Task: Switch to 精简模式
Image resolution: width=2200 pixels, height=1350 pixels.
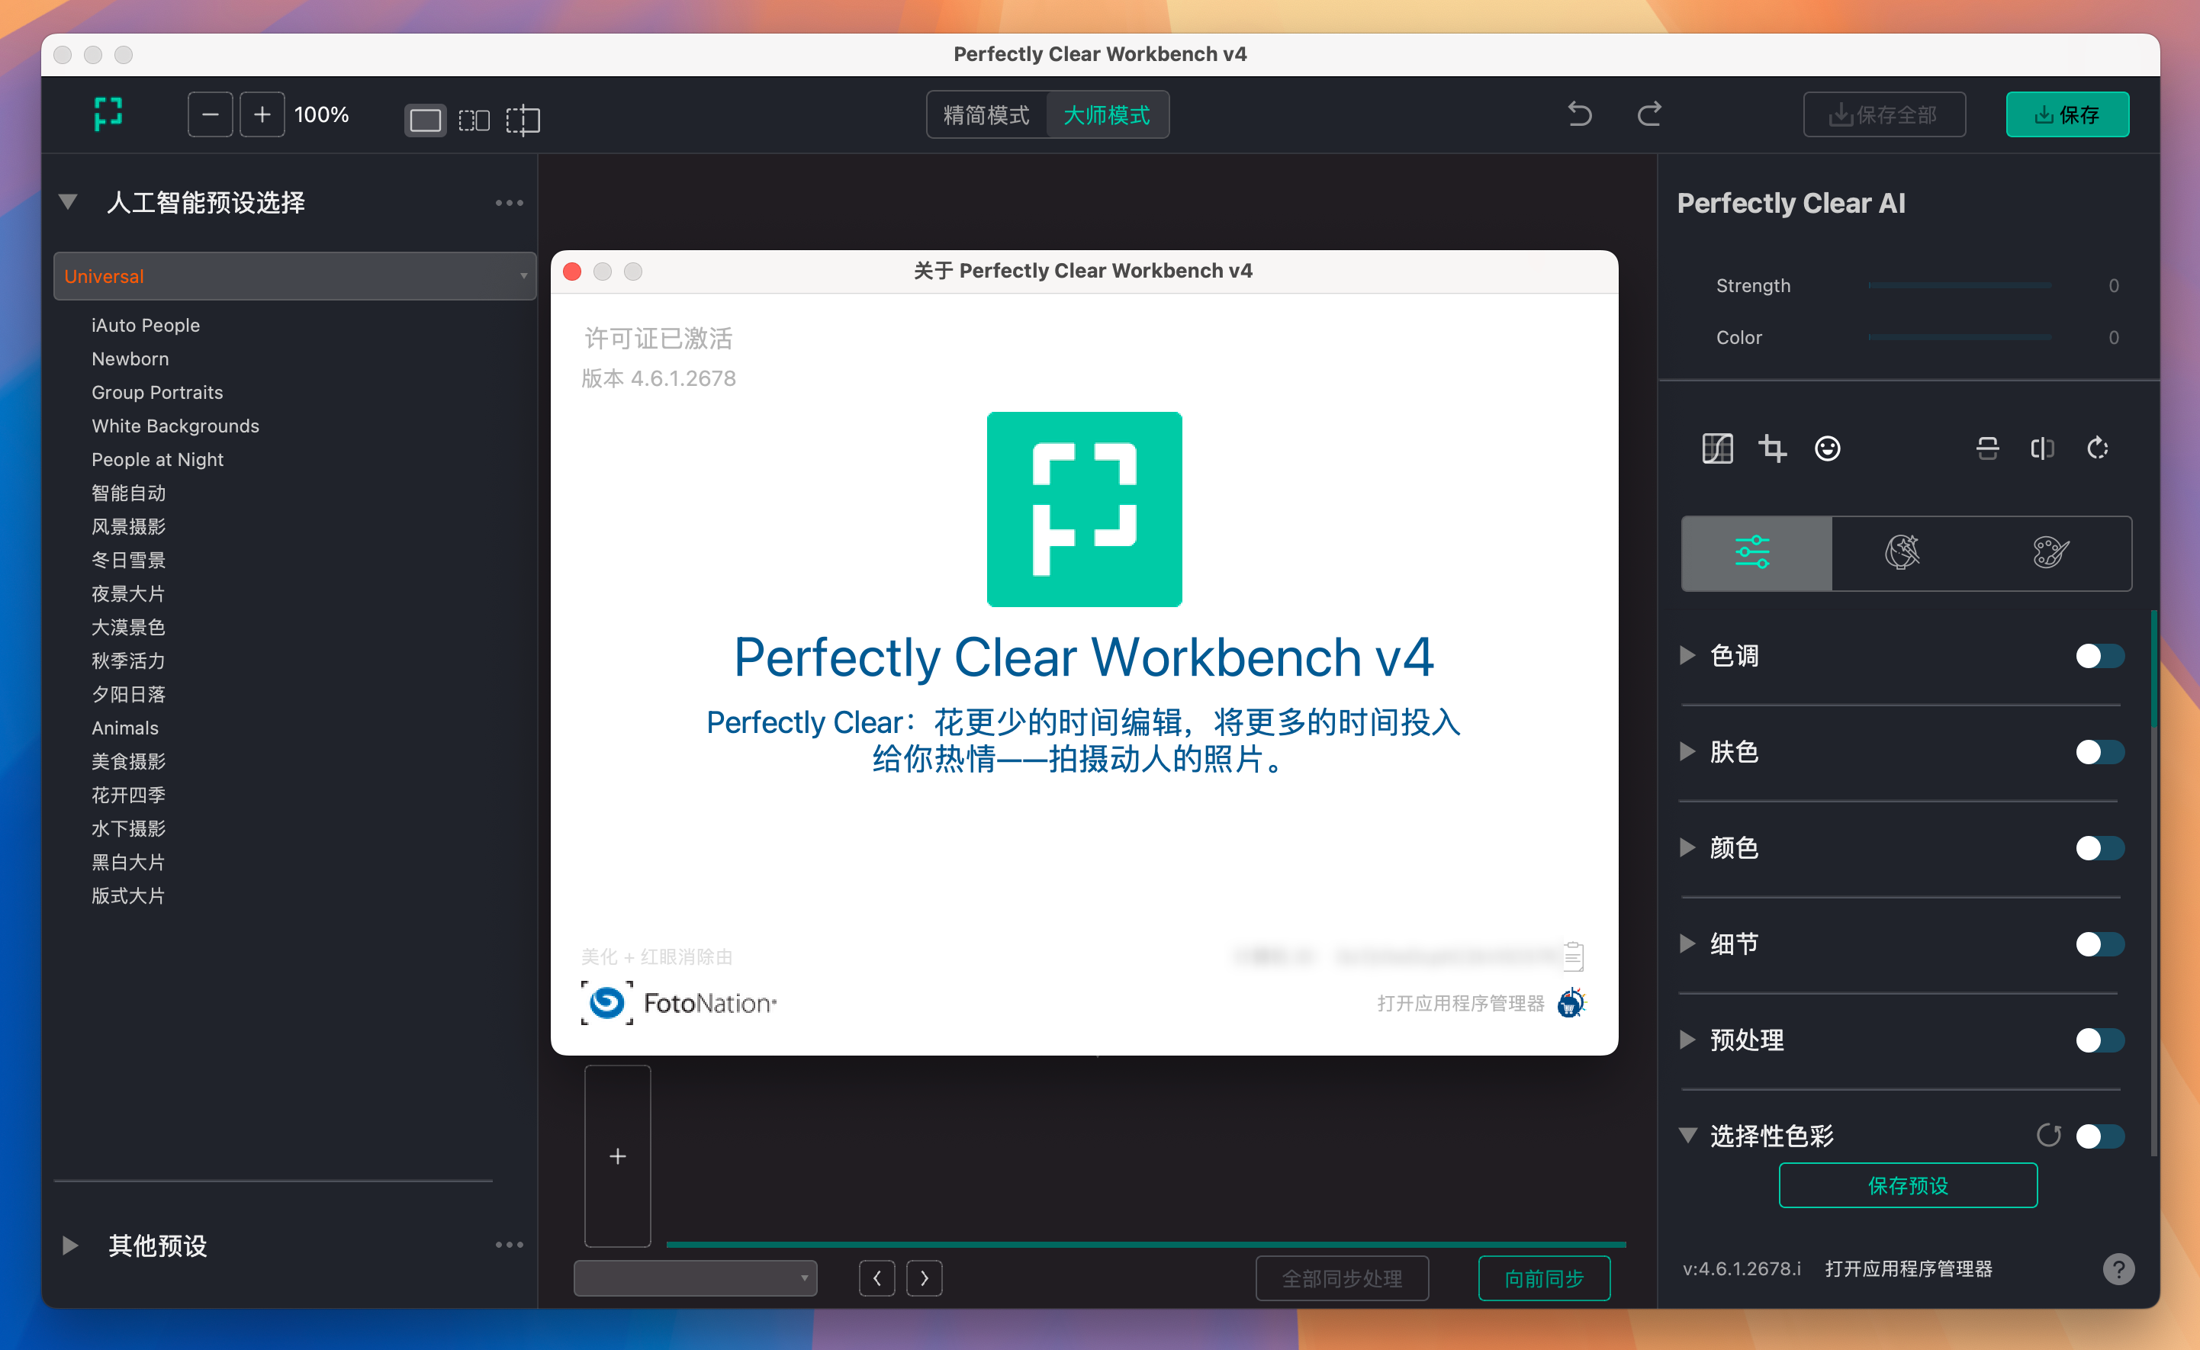Action: 986,114
